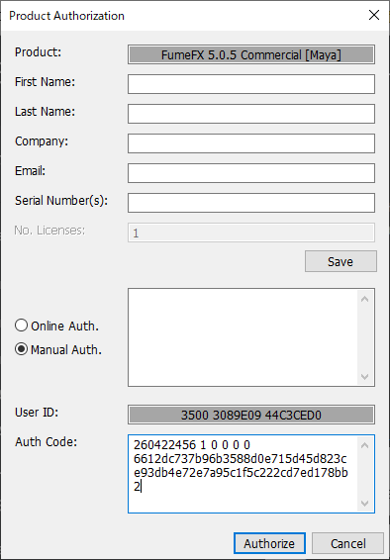Viewport: 390px width, 560px height.
Task: Click Auth Code scrollbar up arrow
Action: pos(364,445)
